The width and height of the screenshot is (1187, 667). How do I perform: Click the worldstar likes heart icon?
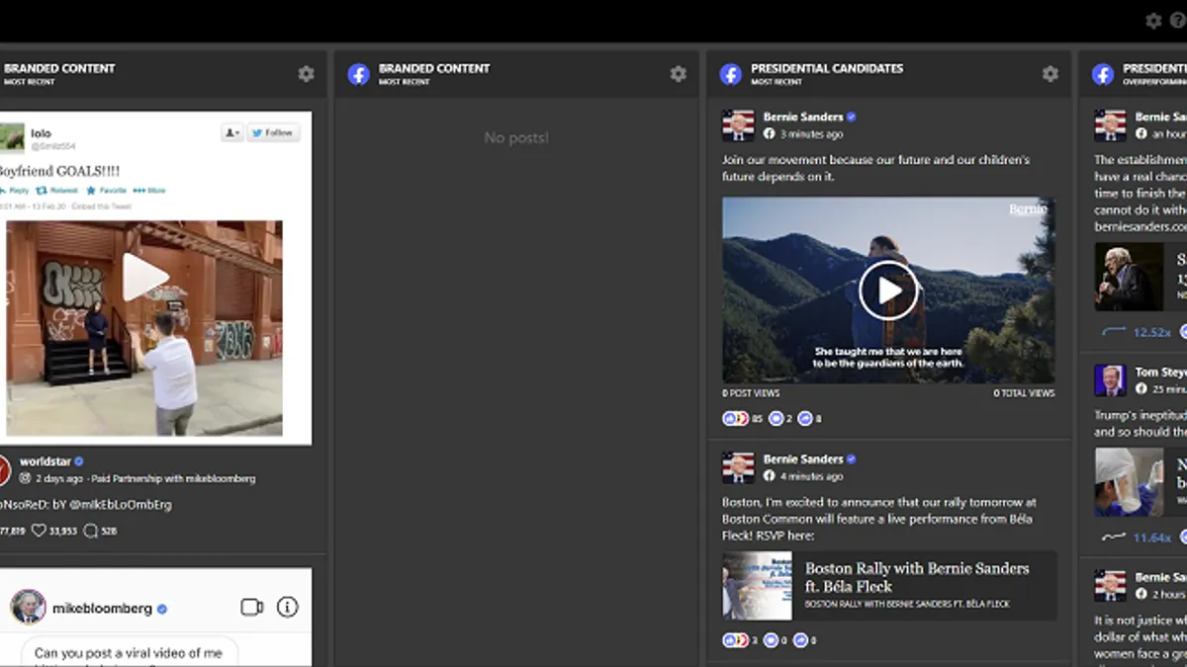pos(40,531)
